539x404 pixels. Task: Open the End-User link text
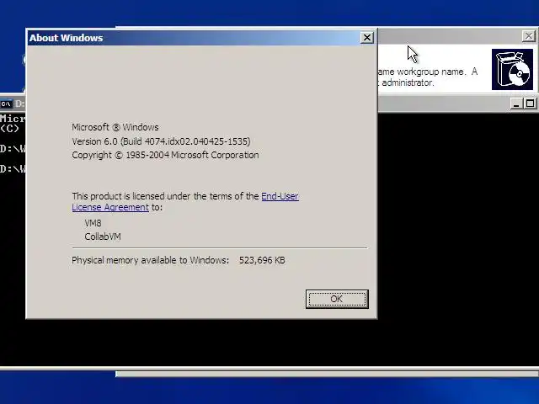point(280,196)
